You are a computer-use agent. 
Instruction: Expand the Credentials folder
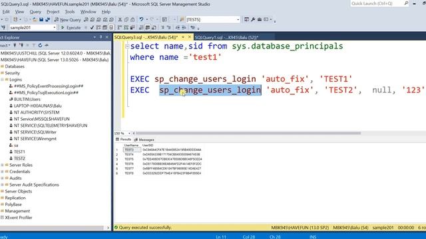(x=2, y=171)
